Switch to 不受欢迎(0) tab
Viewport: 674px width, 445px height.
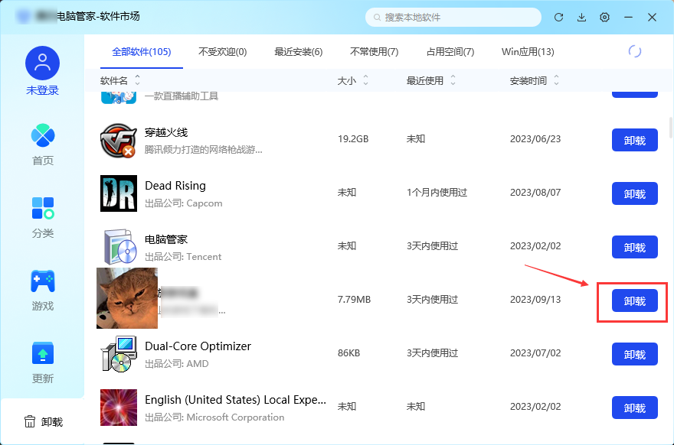coord(223,52)
